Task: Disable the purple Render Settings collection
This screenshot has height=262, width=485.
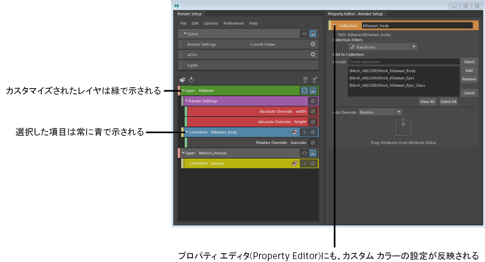Action: (x=313, y=101)
